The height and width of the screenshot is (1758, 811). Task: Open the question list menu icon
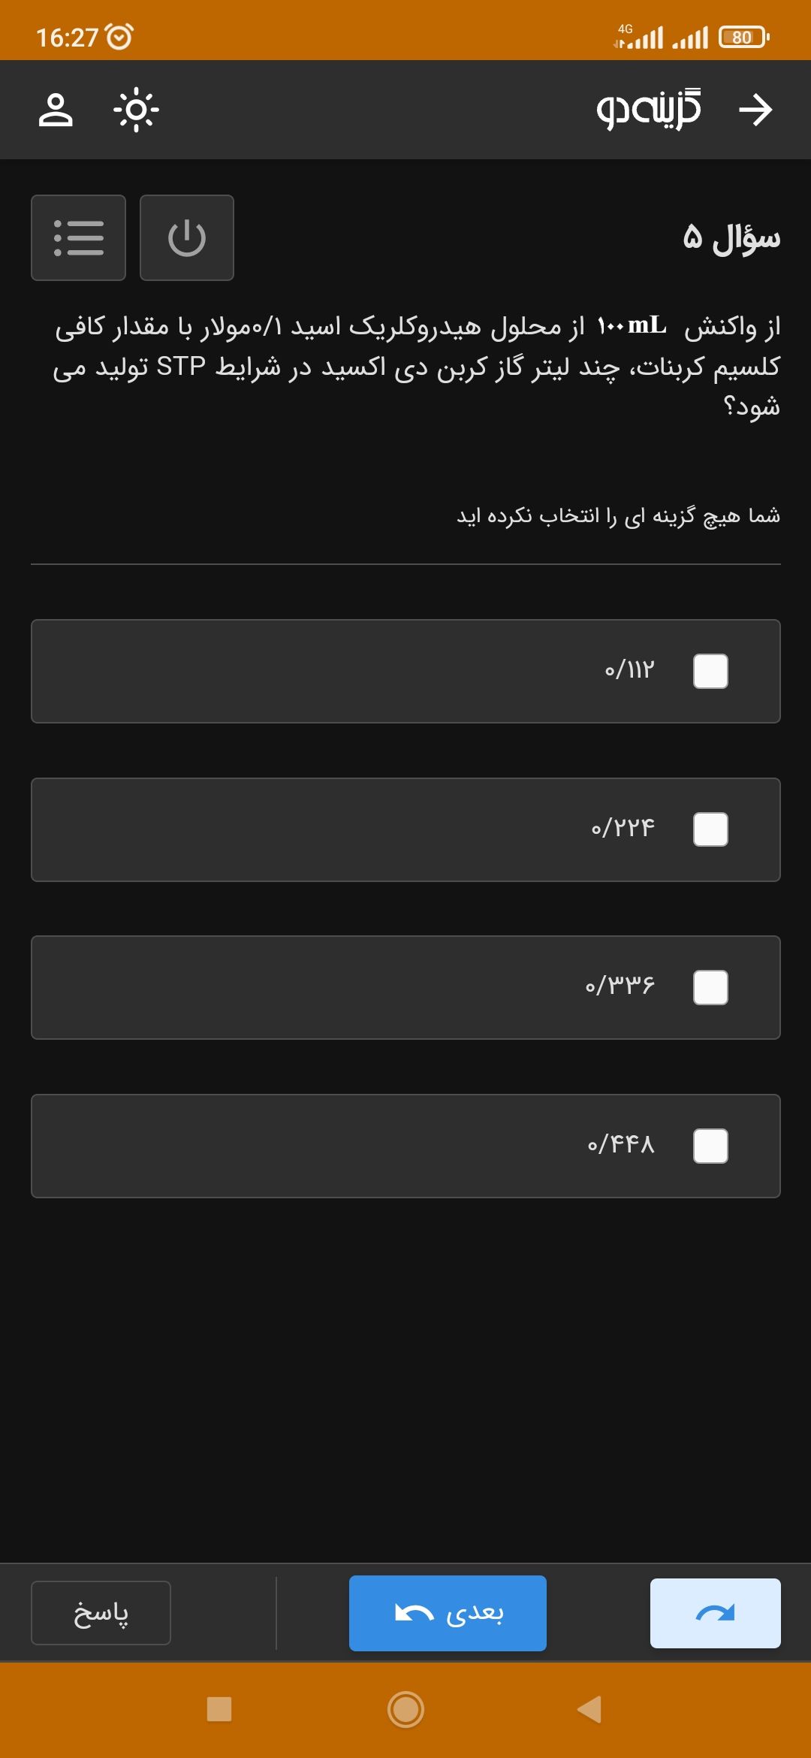78,237
